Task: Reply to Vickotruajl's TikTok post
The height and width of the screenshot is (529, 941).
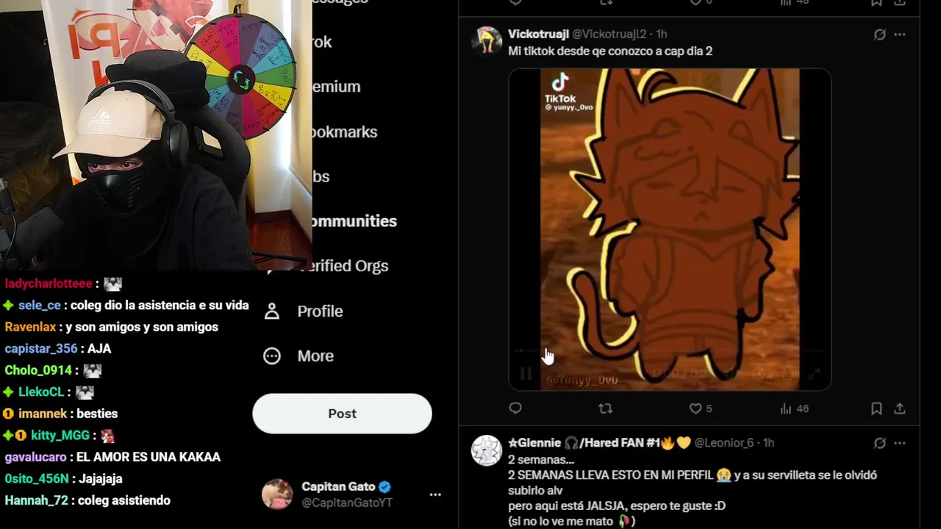Action: [515, 409]
